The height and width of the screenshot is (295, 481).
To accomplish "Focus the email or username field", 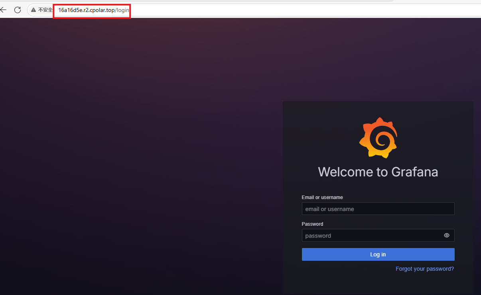I will 378,209.
